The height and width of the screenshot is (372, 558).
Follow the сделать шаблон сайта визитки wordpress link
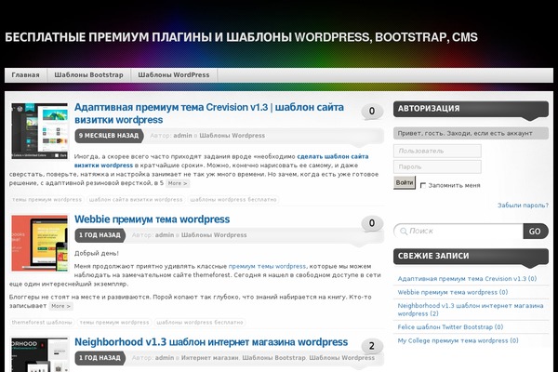tap(221, 161)
